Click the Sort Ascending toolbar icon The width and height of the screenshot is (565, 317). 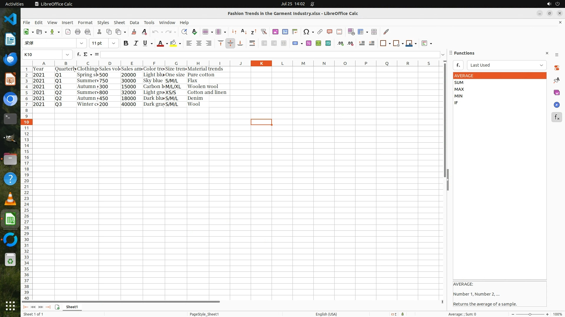click(x=244, y=32)
